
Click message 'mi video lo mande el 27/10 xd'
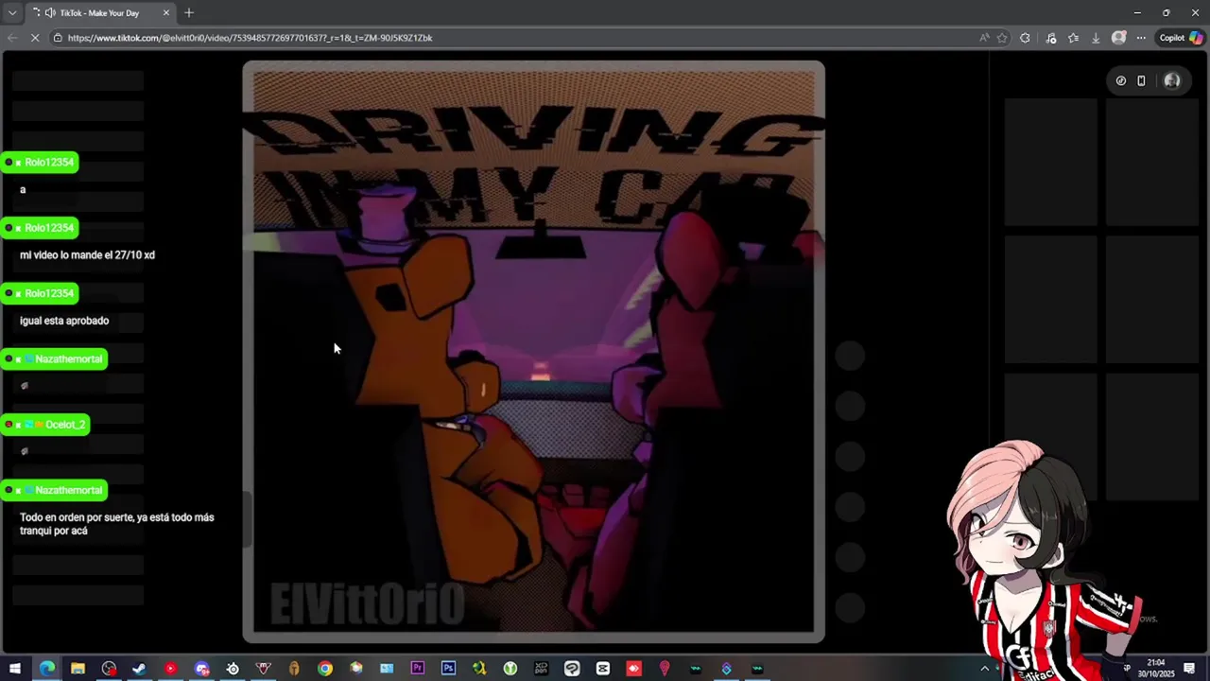[87, 255]
